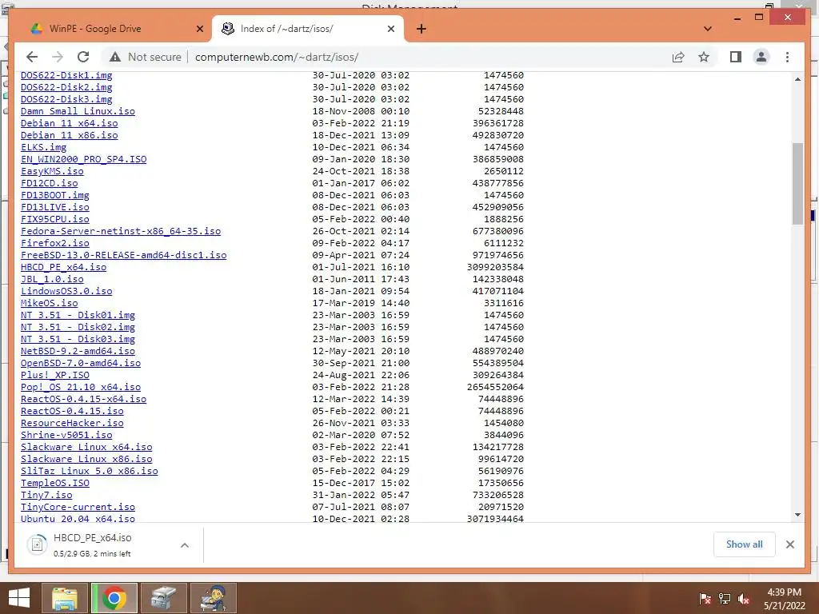Screen dimensions: 819x614
Task: Open File Explorer from taskbar
Action: click(x=64, y=598)
